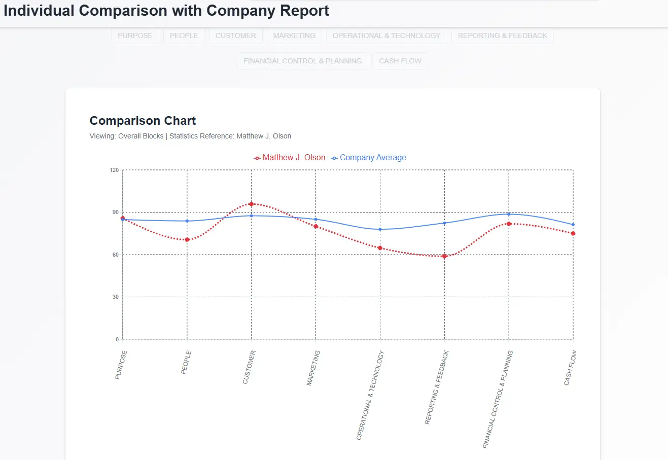
Task: Click red OPERATIONAL & TECHNOLOGY data point
Action: click(380, 248)
